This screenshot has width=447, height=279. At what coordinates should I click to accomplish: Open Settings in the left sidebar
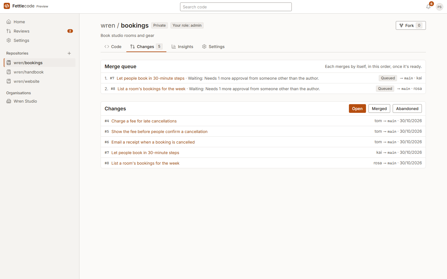point(40,40)
